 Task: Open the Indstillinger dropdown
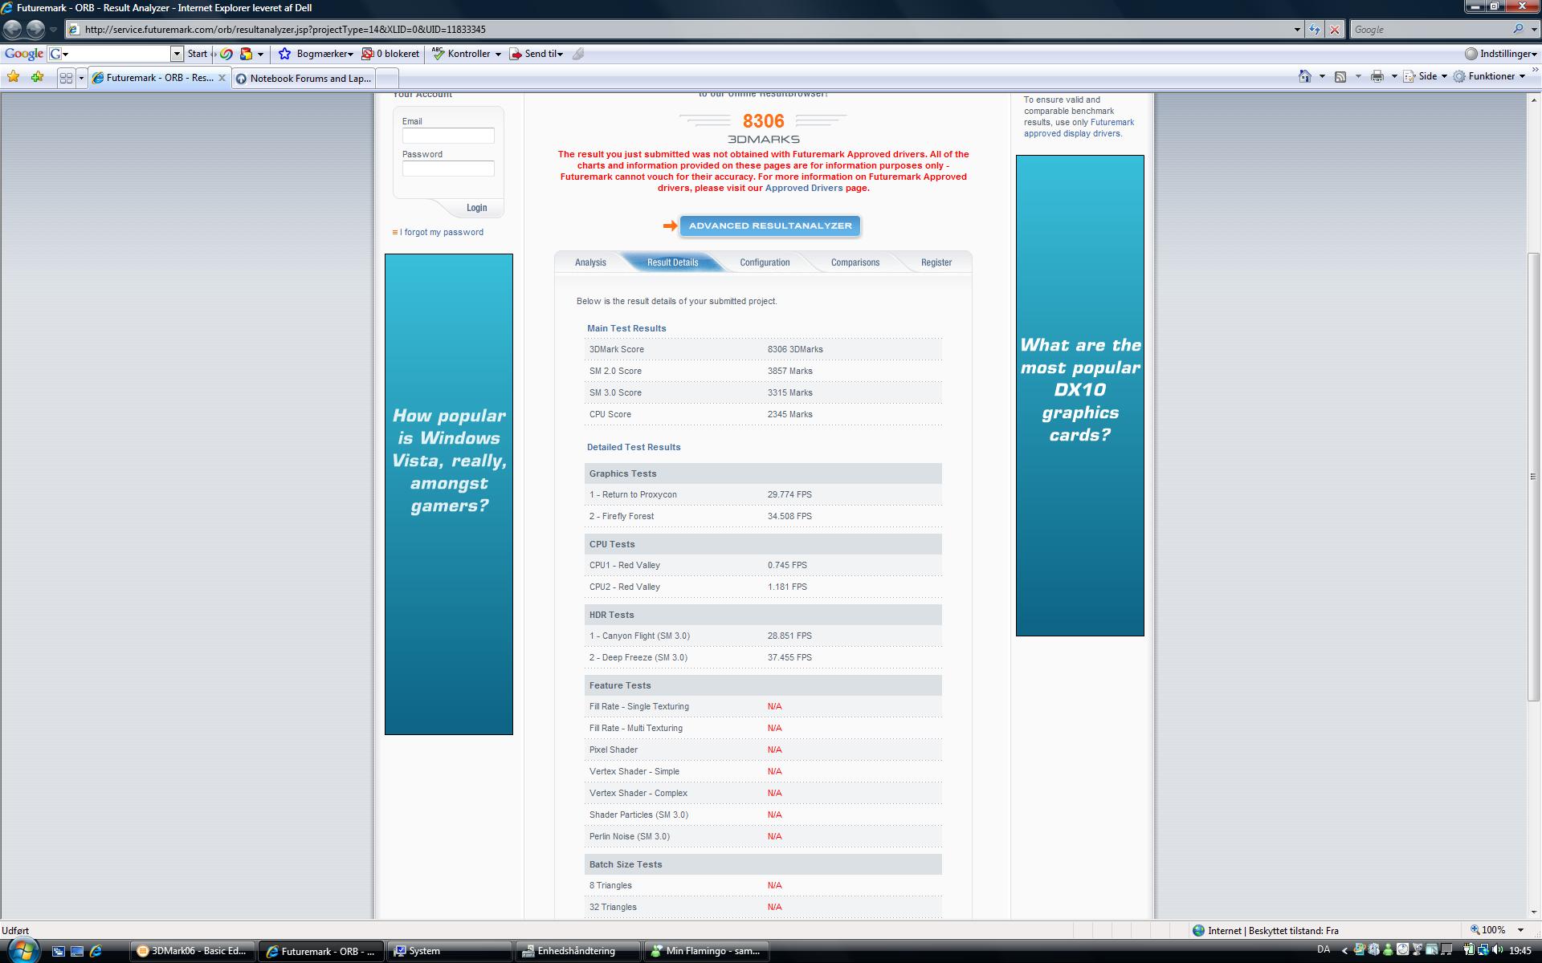click(1535, 55)
